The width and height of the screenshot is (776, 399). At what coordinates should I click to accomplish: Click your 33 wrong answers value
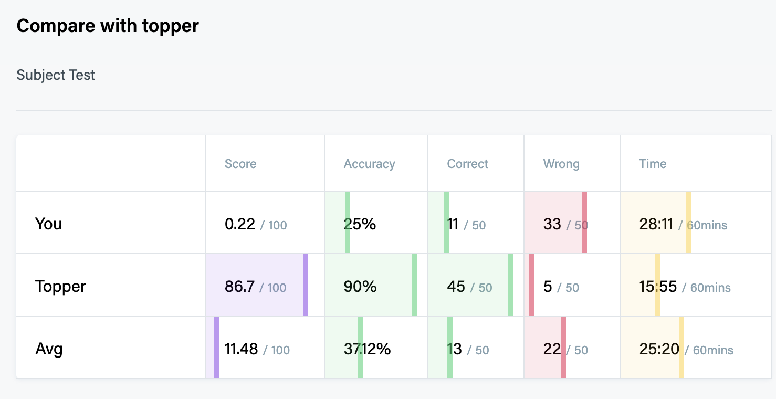pyautogui.click(x=552, y=225)
